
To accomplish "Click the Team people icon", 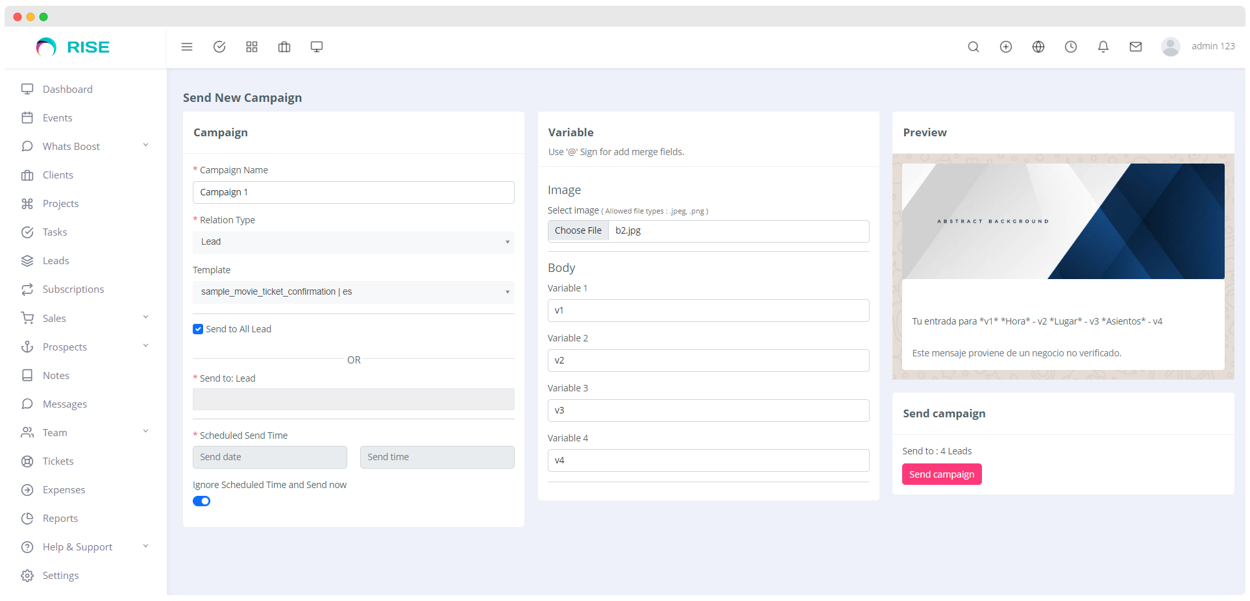I will click(x=27, y=432).
